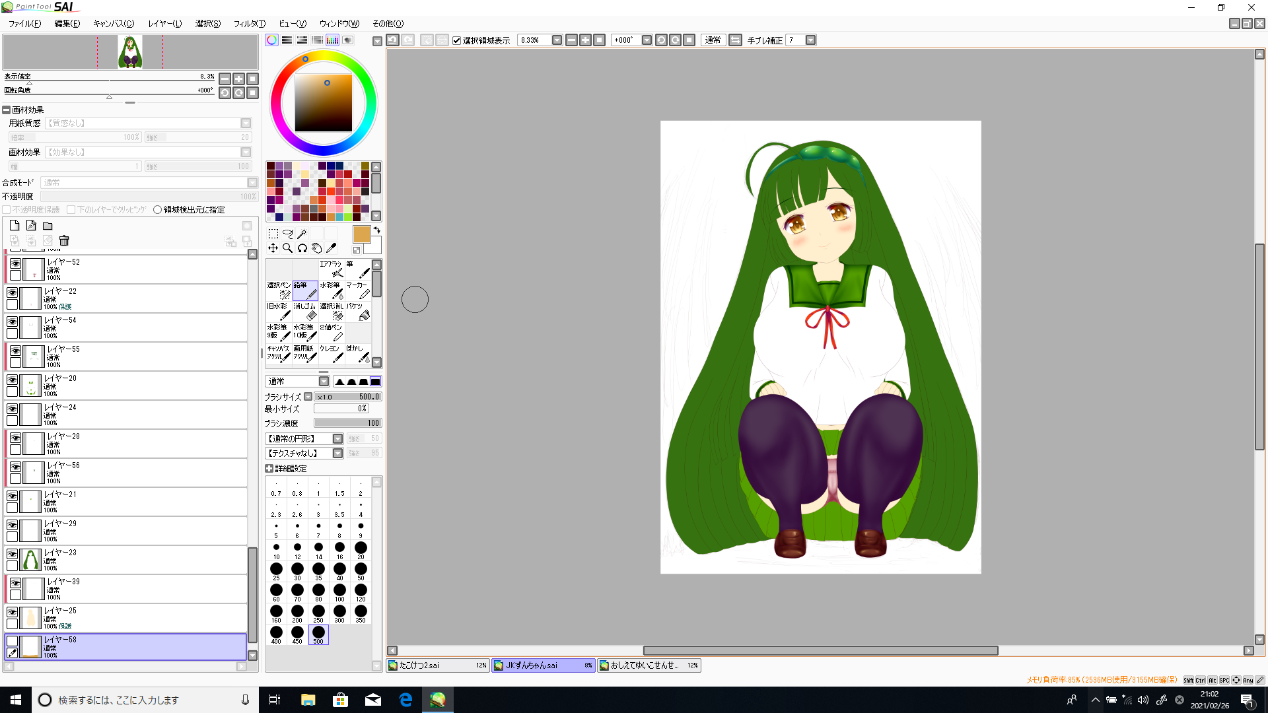Viewport: 1268px width, 713px height.
Task: Choose the ぼかし blur tool
Action: click(x=357, y=353)
